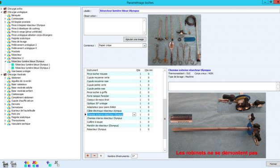The height and width of the screenshot is (168, 280).
Task: Expand the Abdomen tree node
Action: [5, 78]
